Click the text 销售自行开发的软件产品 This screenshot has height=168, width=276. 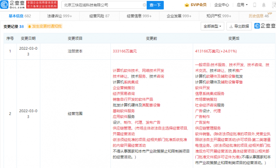[133, 99]
